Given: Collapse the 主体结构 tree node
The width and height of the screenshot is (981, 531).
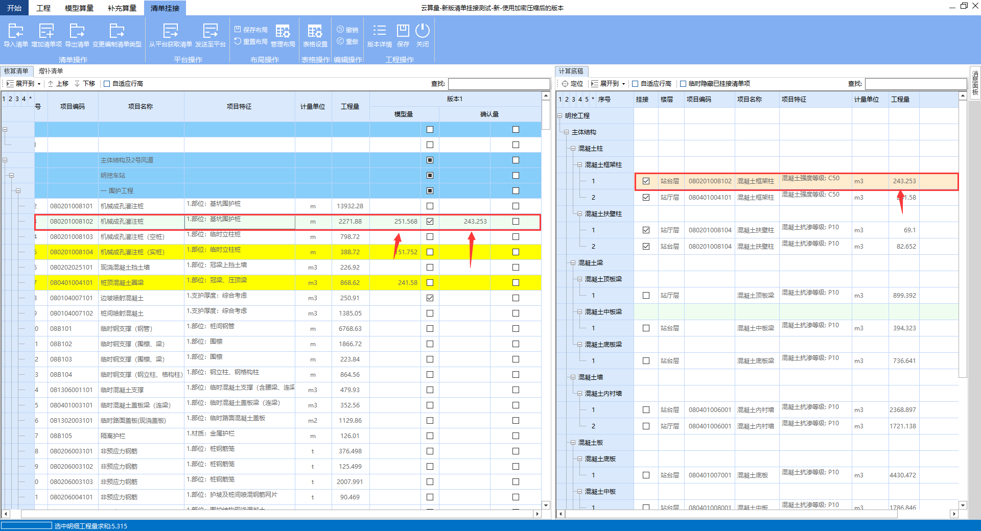Looking at the screenshot, I should point(566,132).
